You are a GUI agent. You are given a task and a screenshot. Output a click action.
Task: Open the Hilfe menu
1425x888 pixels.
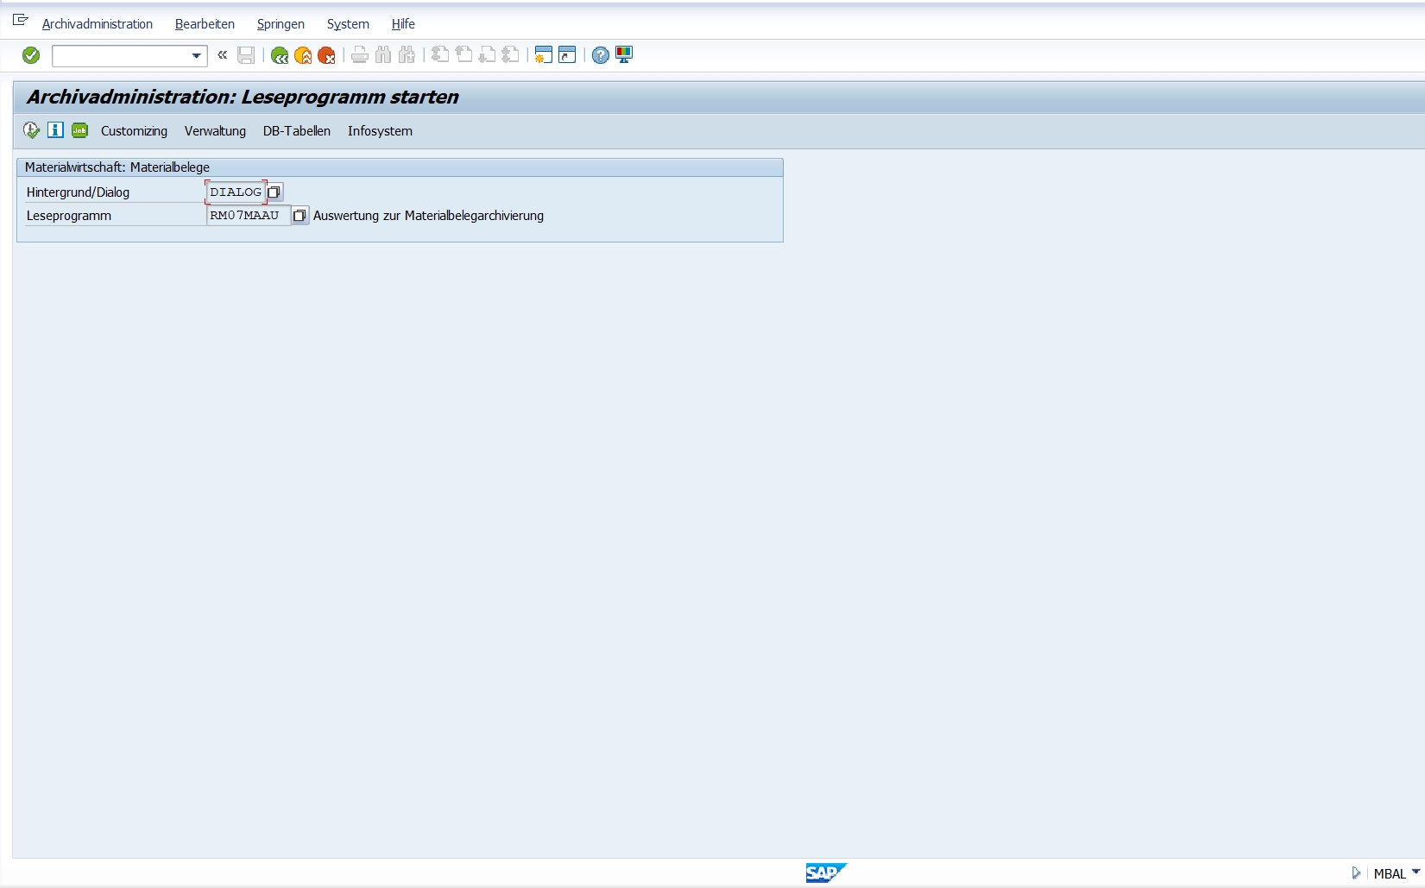(403, 24)
